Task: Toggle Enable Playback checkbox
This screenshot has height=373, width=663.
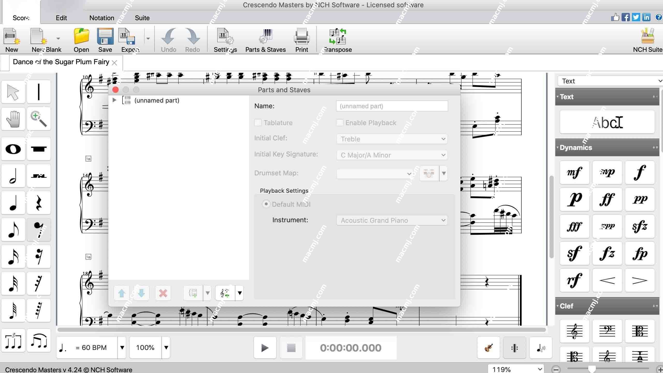Action: 340,123
